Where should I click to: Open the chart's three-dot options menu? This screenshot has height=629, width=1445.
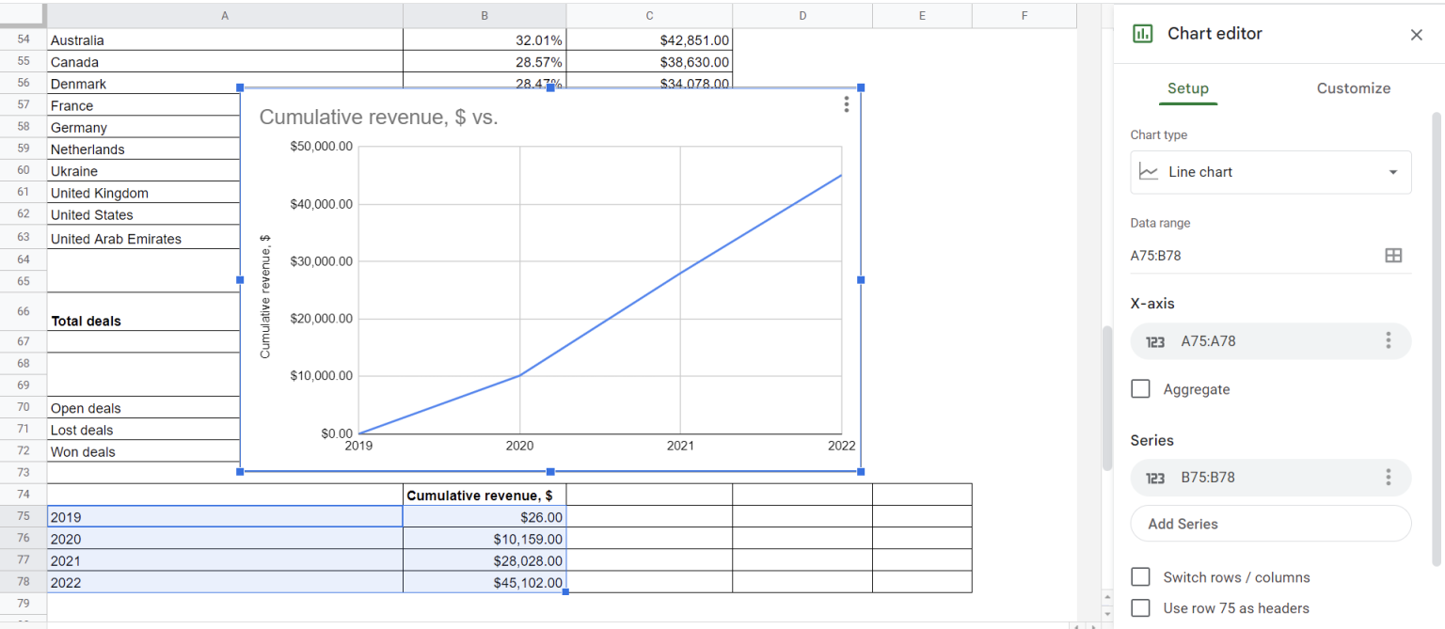pyautogui.click(x=846, y=104)
